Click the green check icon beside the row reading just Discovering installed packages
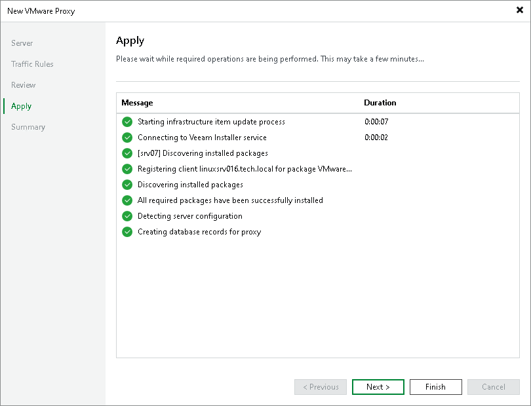Screen dimensions: 531x406 click(x=127, y=185)
